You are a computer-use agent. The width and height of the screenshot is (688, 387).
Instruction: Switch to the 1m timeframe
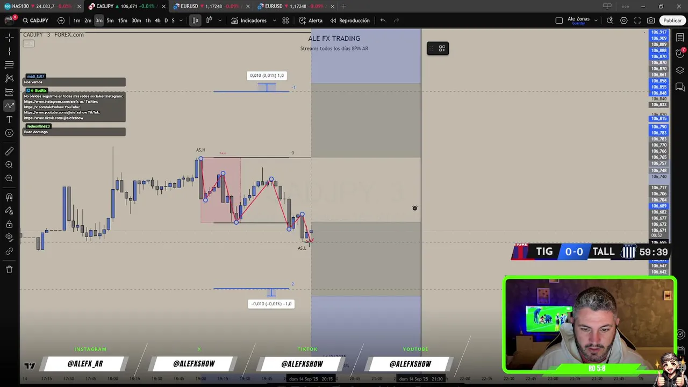point(77,20)
